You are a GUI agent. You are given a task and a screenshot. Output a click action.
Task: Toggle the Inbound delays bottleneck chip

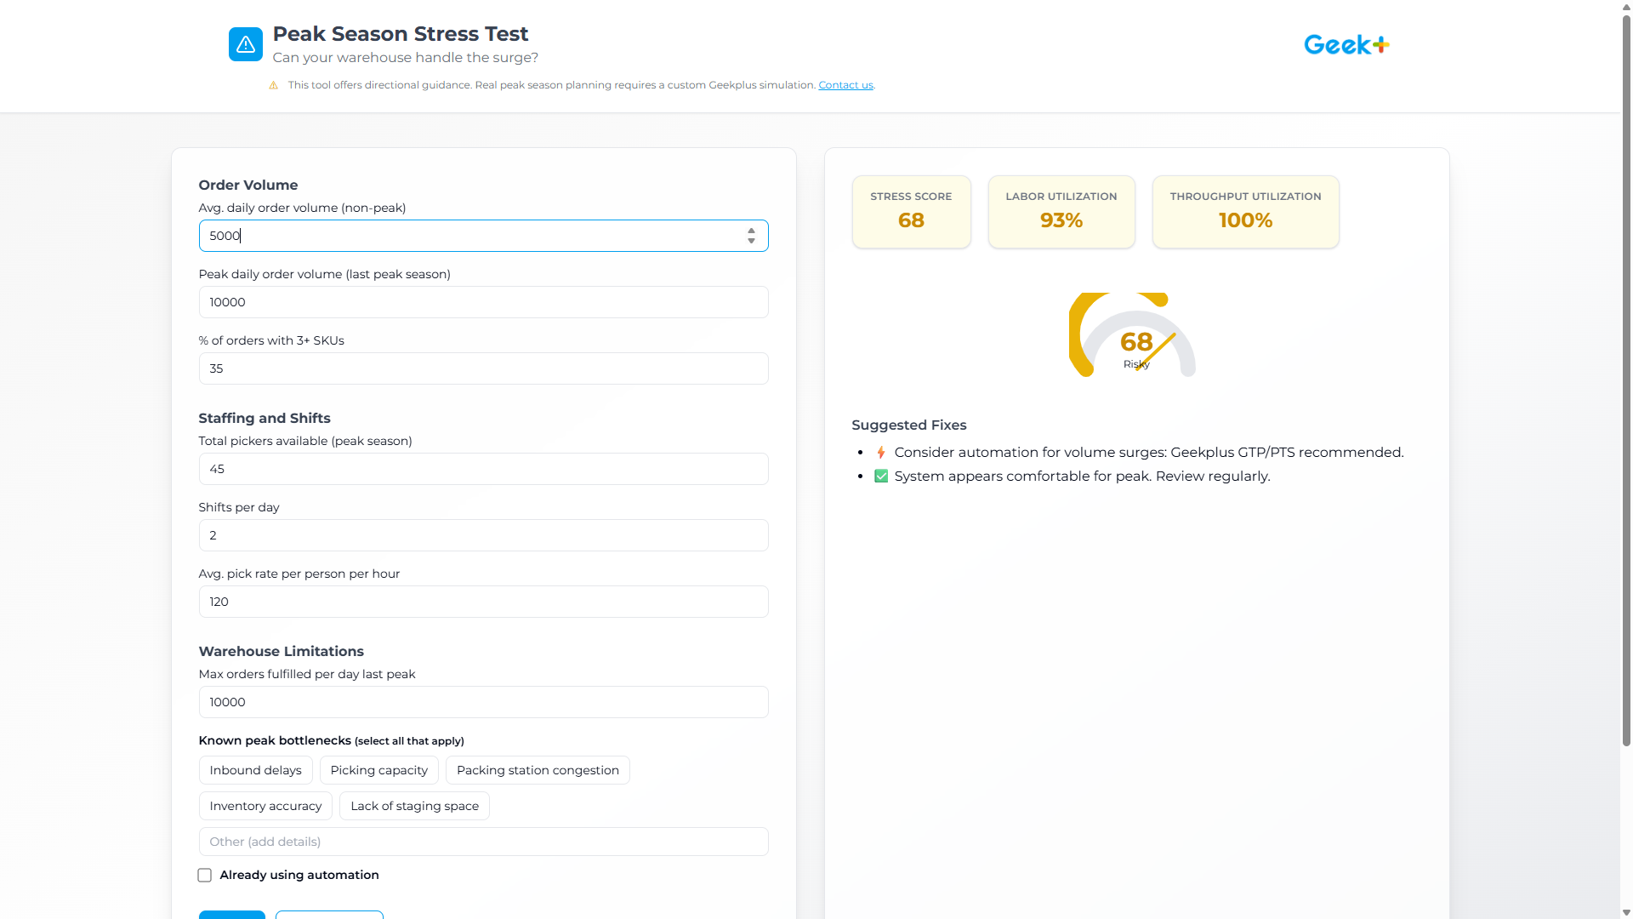(255, 770)
